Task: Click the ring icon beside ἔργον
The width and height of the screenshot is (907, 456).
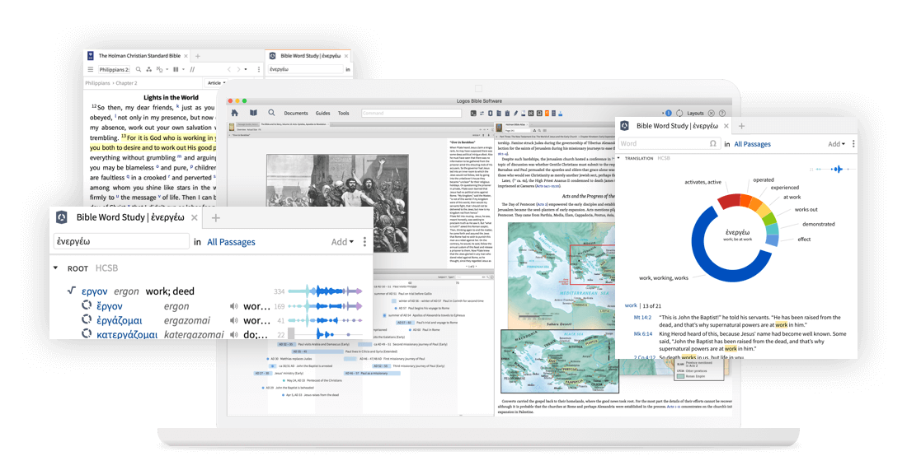Action: click(x=87, y=305)
